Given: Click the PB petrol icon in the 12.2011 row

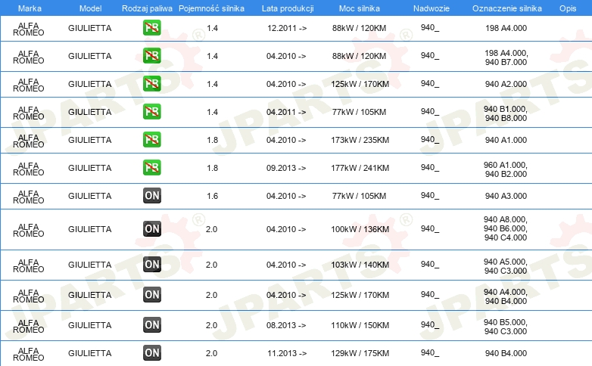Looking at the screenshot, I should (x=151, y=27).
